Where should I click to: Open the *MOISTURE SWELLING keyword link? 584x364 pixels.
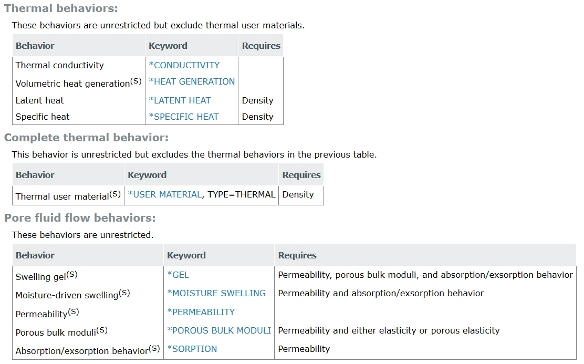(x=216, y=293)
